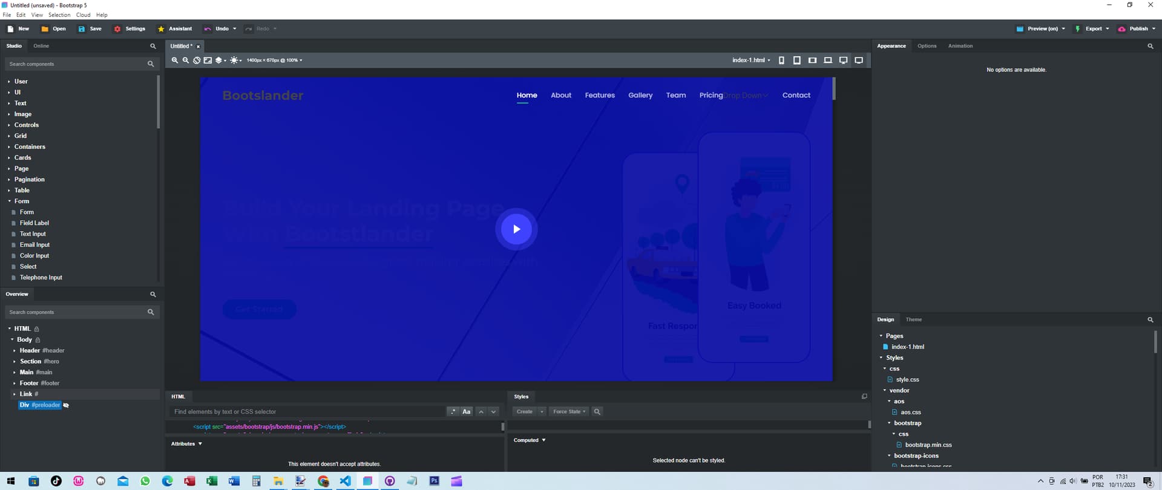
Task: Click the lock icon next to Body
Action: 38,340
